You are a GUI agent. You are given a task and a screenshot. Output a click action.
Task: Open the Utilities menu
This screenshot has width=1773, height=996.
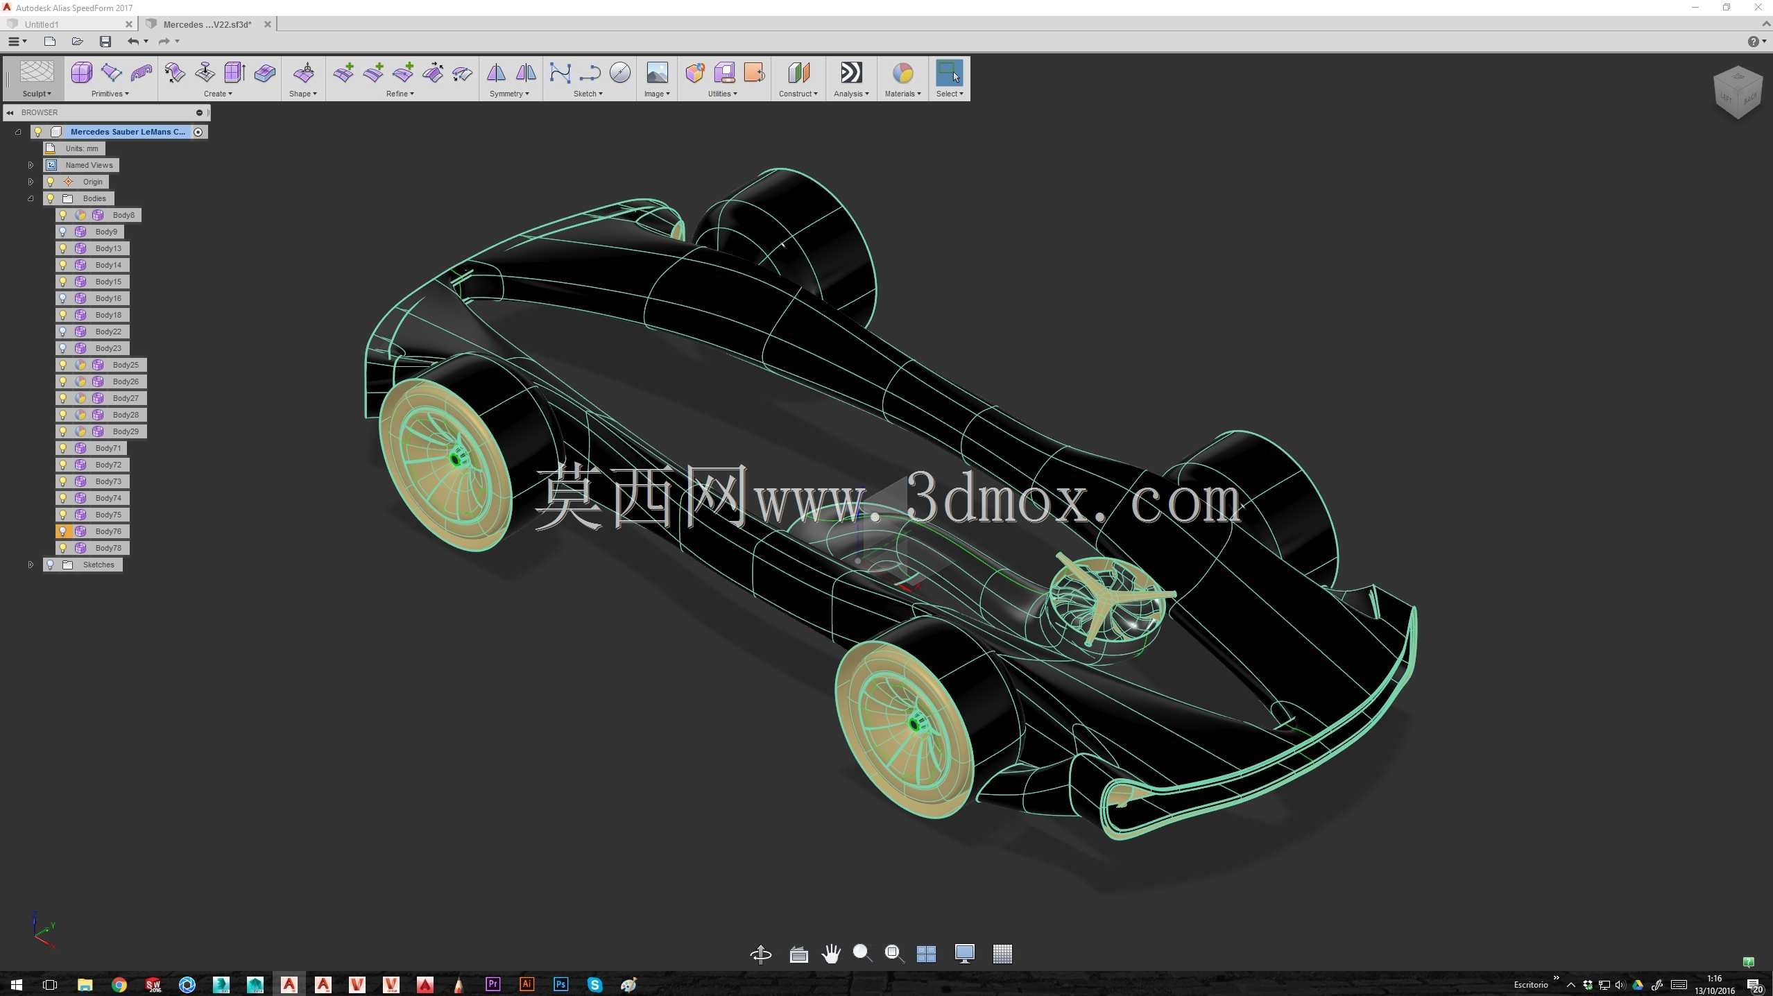722,94
